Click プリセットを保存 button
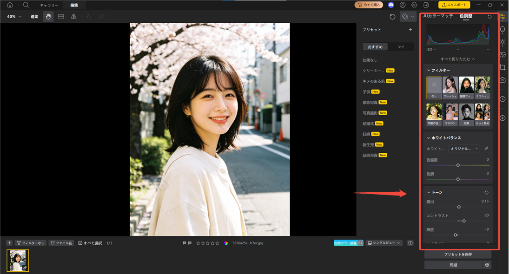The height and width of the screenshot is (274, 509). (x=458, y=254)
